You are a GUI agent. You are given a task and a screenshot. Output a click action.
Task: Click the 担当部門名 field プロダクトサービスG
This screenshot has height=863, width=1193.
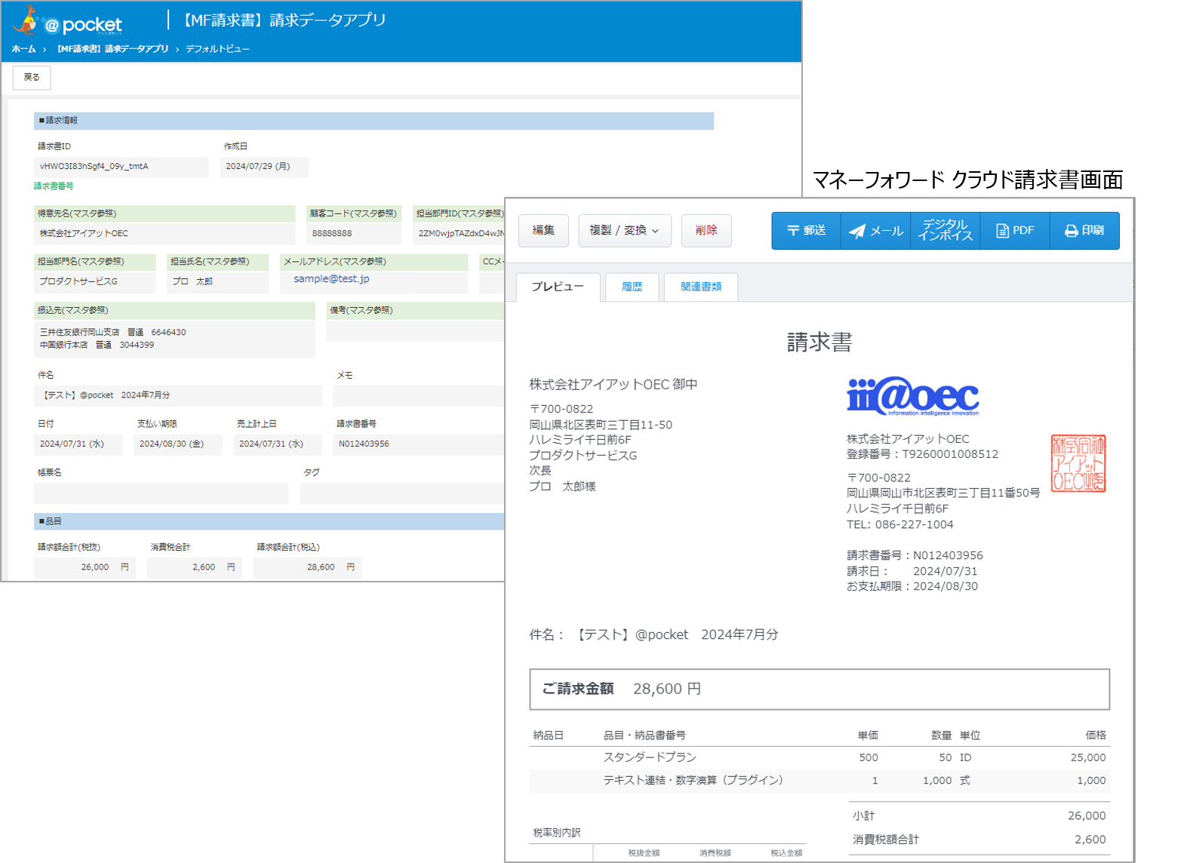(x=95, y=281)
